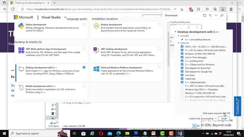This screenshot has height=137, width=244.
Task: Open Task View on the taskbar
Action: (x=74, y=134)
